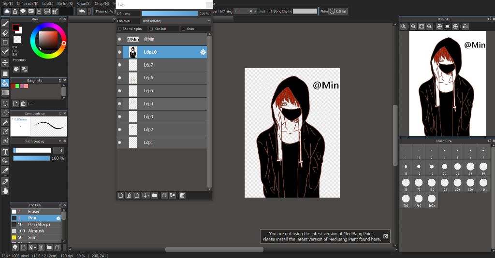Select the Eraser tool in left toolbar
The height and width of the screenshot is (258, 495).
point(5,33)
